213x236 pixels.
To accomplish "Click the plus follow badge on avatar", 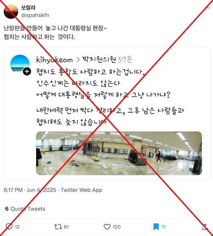I will click(27, 71).
